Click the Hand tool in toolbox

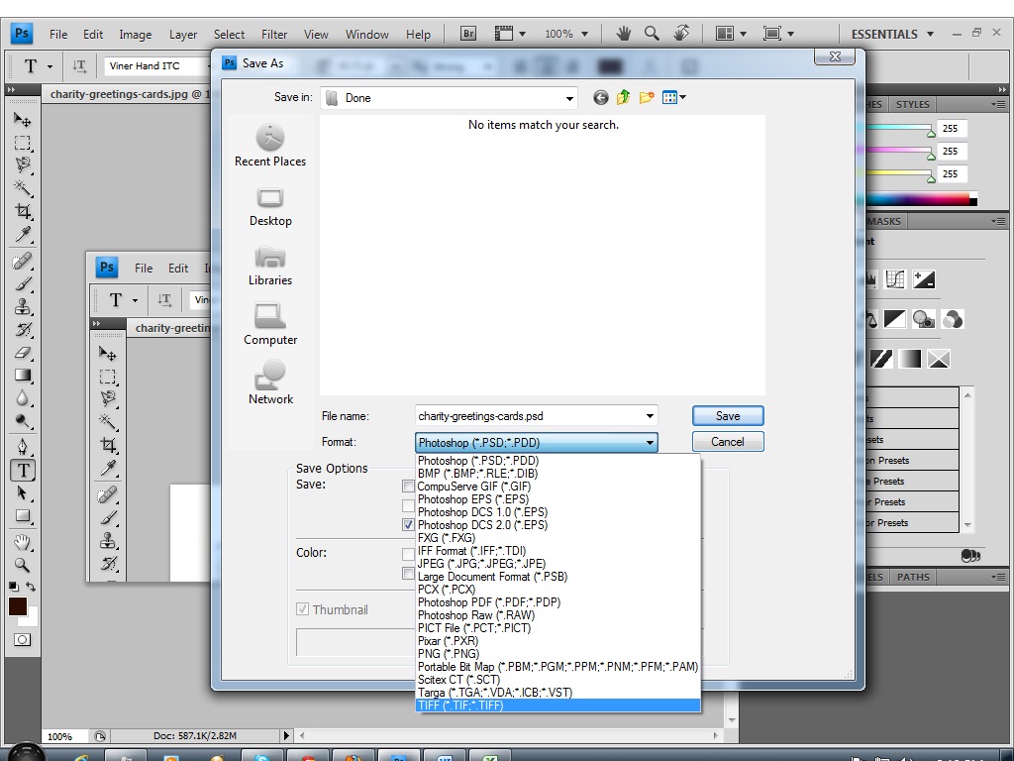[x=22, y=542]
